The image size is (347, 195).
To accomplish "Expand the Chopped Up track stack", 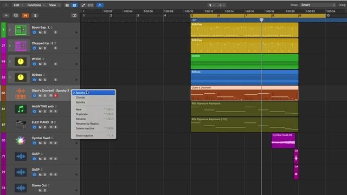I will pos(10,45).
